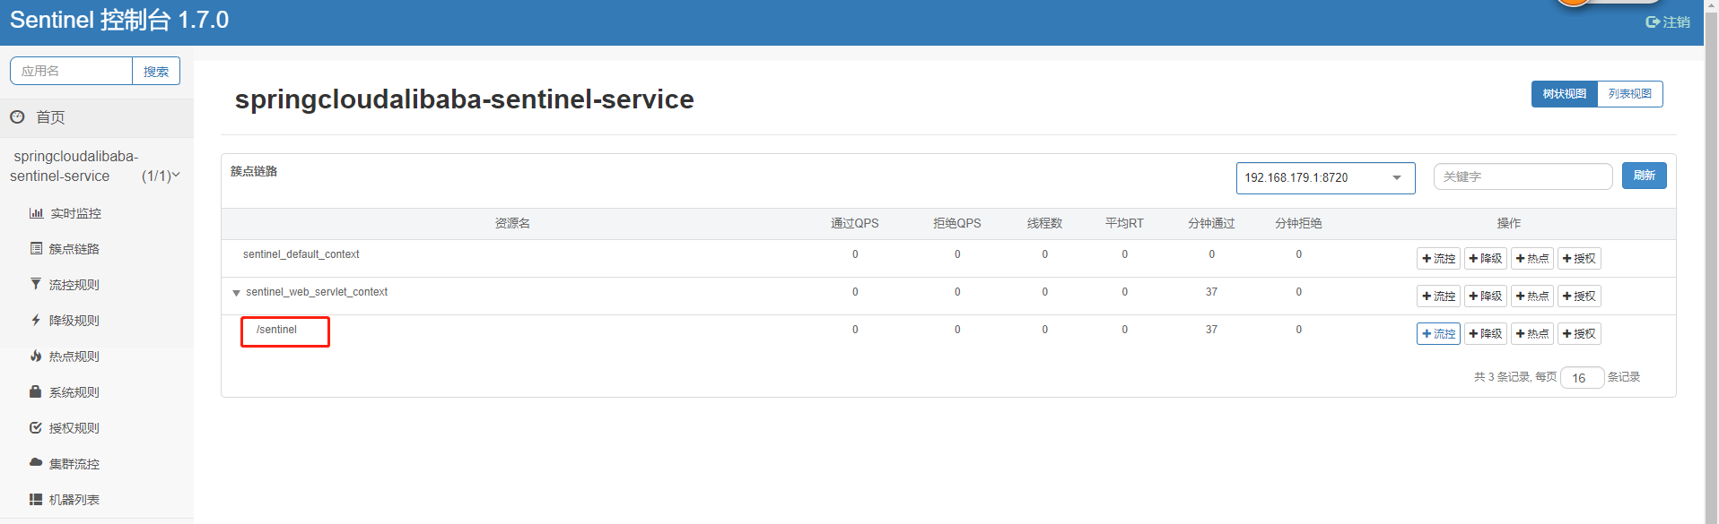Image resolution: width=1719 pixels, height=524 pixels.
Task: Collapse the springcloudalibaba-sentinel-service app chevron
Action: click(x=176, y=176)
